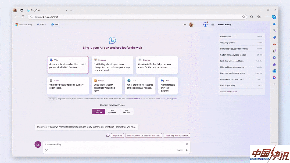Image resolution: width=290 pixels, height=163 pixels.
Task: Open the Games chess icon in the Edge sidebar
Action: coord(274,51)
